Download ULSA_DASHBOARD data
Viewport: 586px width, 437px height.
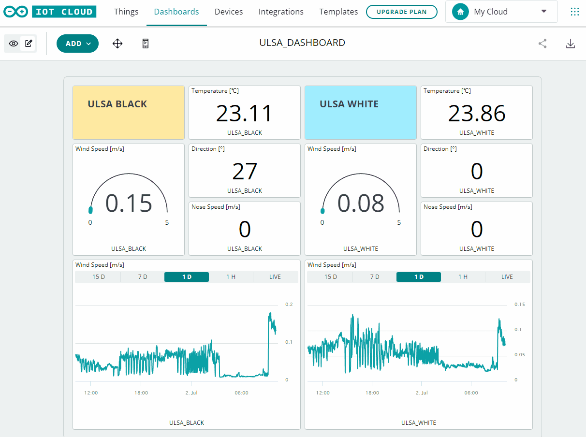tap(571, 43)
